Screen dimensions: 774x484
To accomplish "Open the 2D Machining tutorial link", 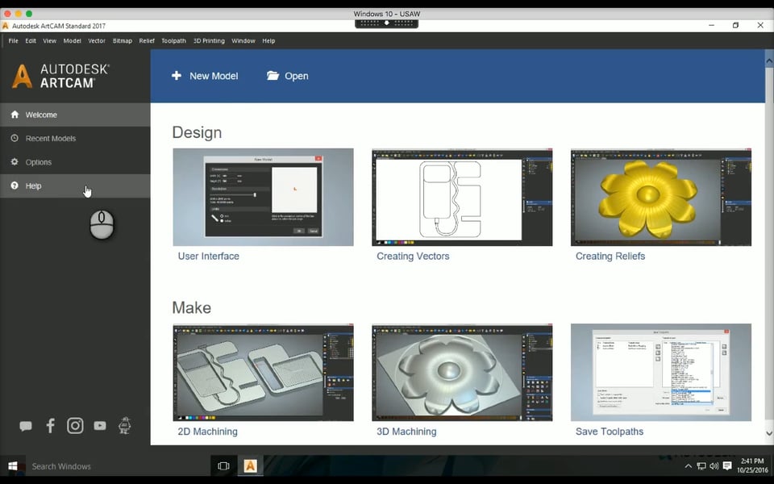I will click(x=207, y=432).
